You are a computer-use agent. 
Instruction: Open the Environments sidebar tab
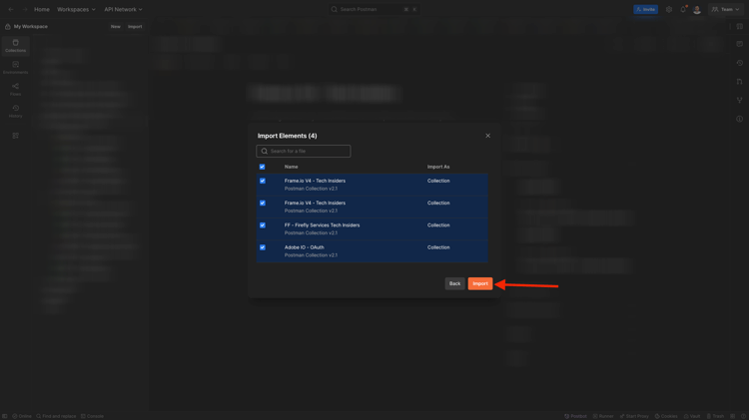15,68
